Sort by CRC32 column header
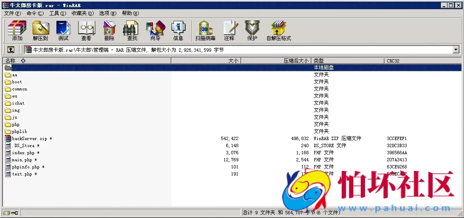 point(423,61)
